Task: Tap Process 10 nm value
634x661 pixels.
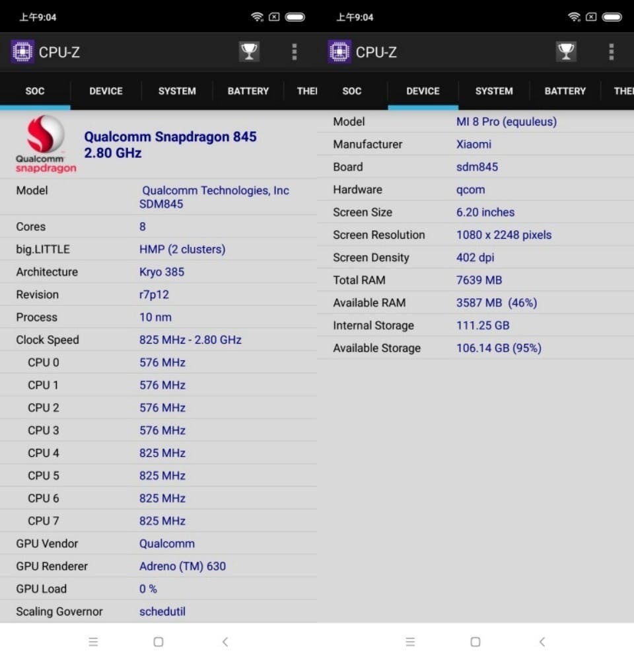Action: click(155, 317)
